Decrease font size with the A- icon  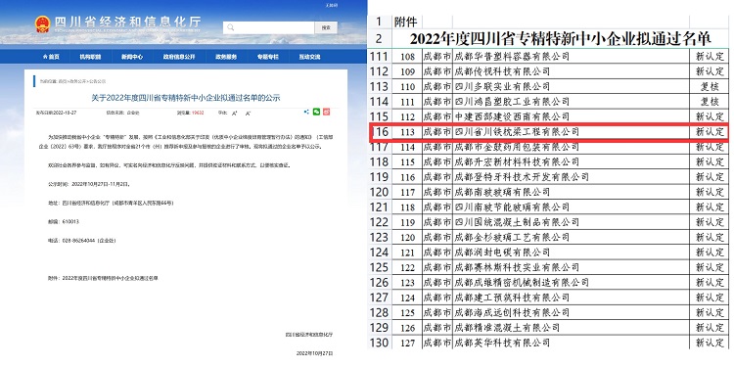[249, 114]
